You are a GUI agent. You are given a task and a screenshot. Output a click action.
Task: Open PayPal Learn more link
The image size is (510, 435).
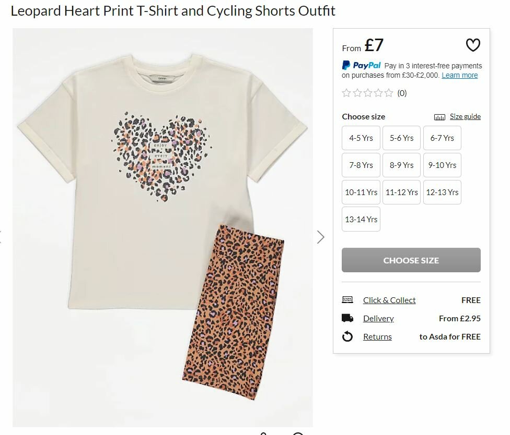[459, 75]
